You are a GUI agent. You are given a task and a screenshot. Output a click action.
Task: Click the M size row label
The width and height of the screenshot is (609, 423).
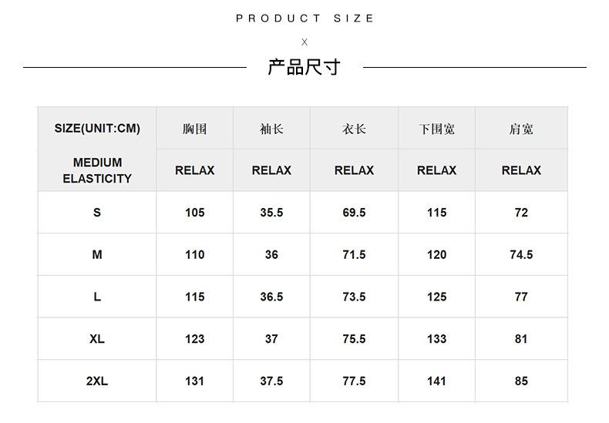coord(97,254)
